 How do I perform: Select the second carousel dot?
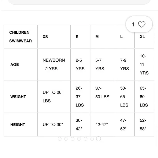click(66, 139)
